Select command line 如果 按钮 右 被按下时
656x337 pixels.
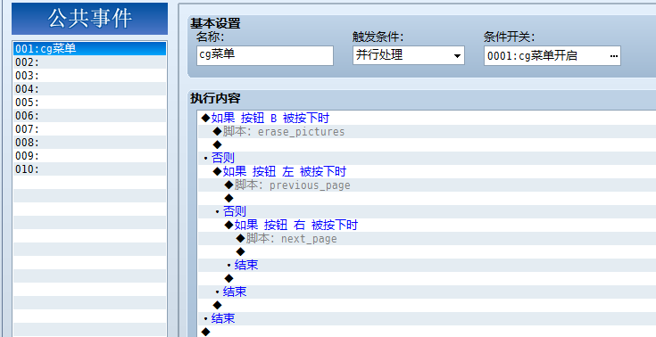427,225
